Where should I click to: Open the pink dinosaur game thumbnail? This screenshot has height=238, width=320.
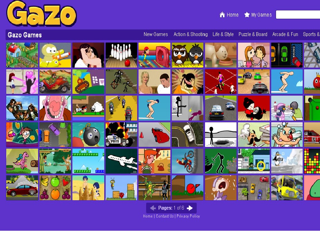click(x=22, y=161)
